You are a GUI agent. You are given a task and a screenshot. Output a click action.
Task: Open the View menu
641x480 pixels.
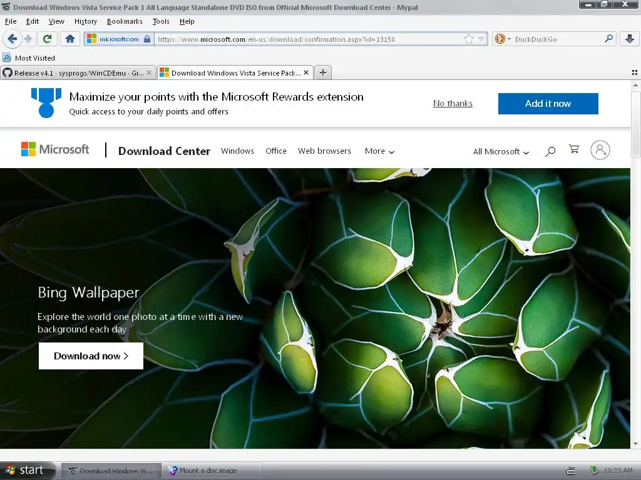click(x=56, y=21)
